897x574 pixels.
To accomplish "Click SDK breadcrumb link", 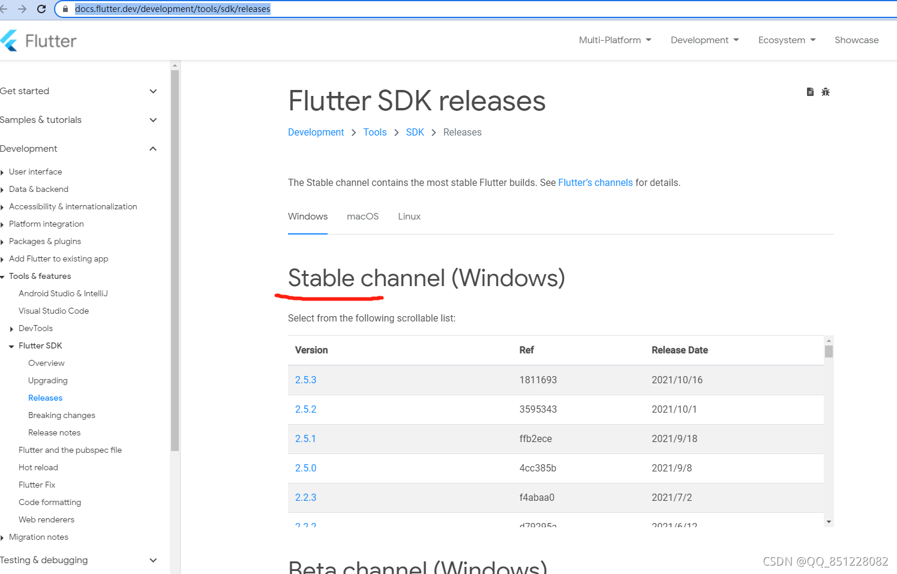I will pos(415,133).
